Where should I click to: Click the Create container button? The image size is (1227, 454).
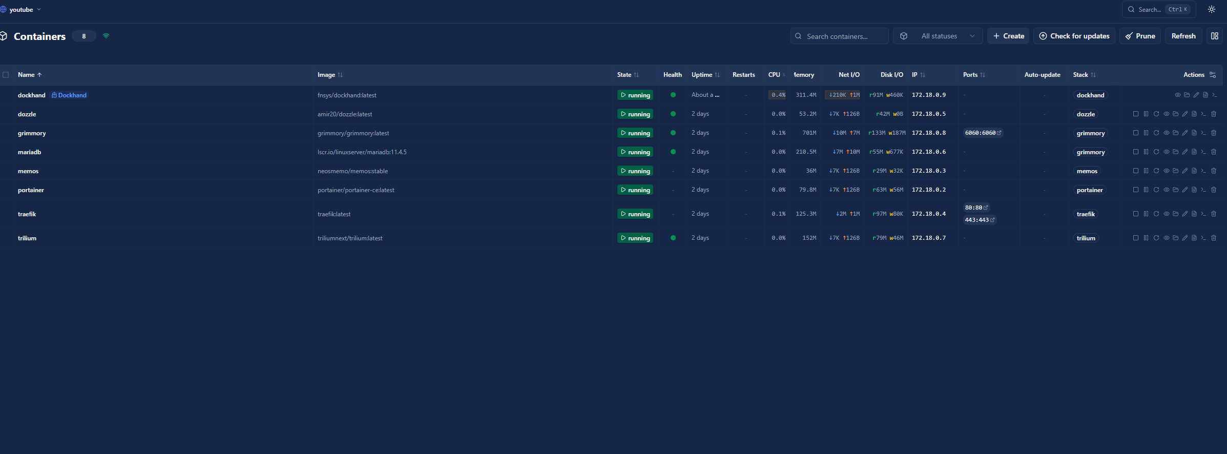[1008, 36]
